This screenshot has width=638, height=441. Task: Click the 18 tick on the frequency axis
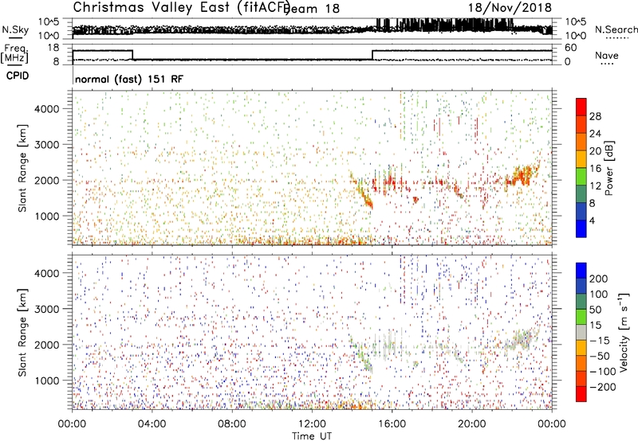tap(53, 48)
